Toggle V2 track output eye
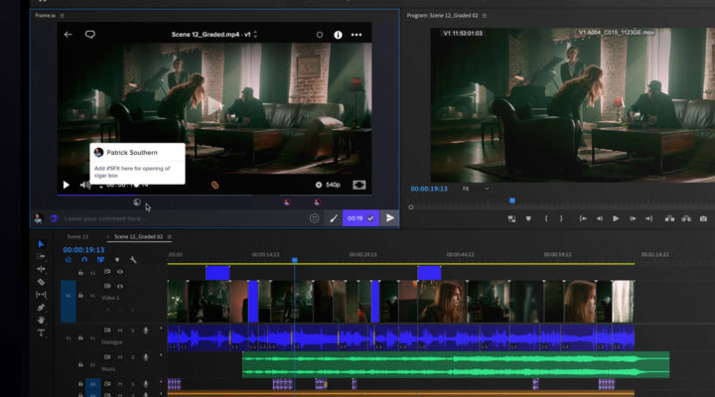Screen dimensions: 715x397 120,272
